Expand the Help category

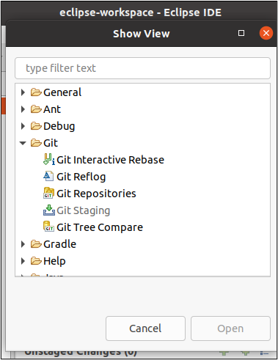(x=23, y=261)
